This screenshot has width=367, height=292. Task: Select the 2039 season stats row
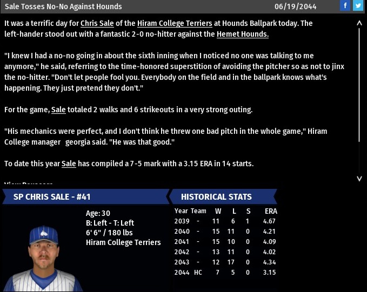[x=225, y=221]
